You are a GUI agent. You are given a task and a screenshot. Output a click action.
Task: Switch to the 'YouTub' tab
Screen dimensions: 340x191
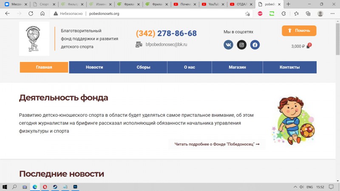213,4
